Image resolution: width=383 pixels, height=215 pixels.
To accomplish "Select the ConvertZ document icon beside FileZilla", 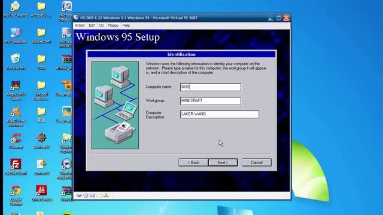I will 41,167.
